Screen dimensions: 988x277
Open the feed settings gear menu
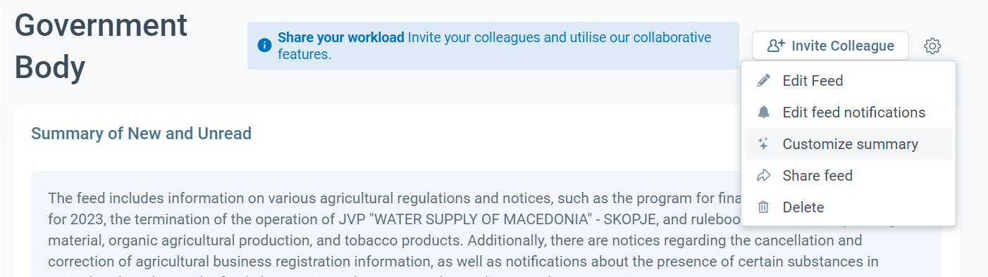[932, 46]
